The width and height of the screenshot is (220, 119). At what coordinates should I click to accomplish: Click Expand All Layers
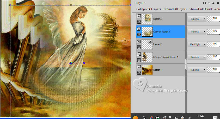175,9
